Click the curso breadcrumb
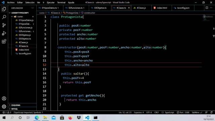This screenshot has width=215, height=121. pyautogui.click(x=42, y=13)
